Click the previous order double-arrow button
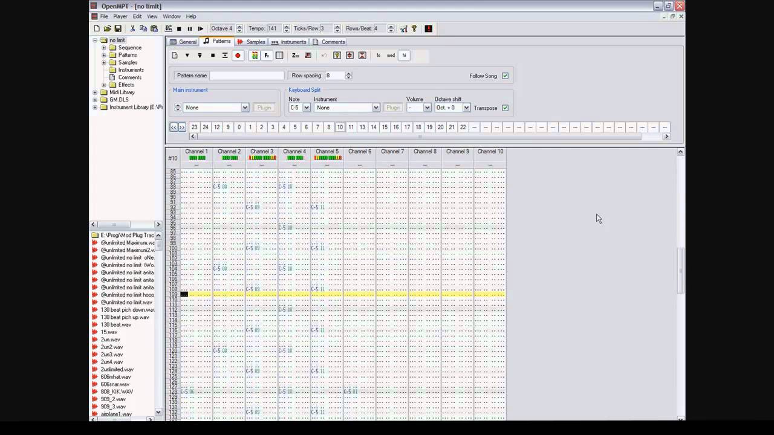This screenshot has height=435, width=774. [x=174, y=127]
